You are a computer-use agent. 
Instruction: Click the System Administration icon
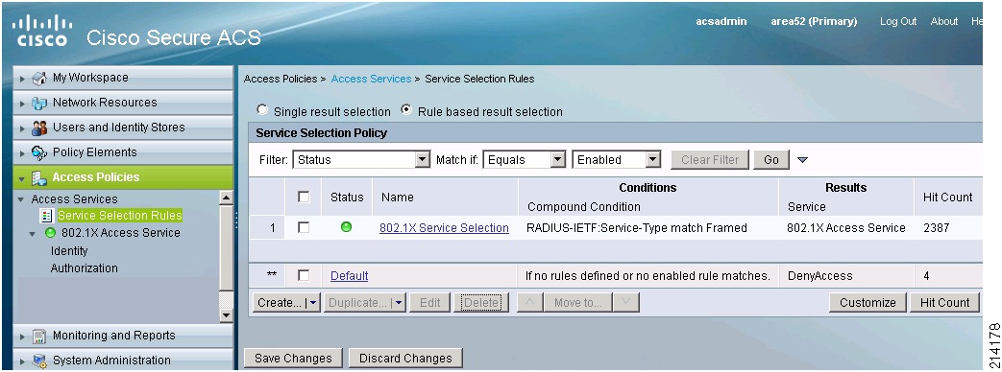click(x=39, y=360)
